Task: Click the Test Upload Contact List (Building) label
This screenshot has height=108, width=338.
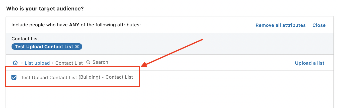Action: click(61, 77)
